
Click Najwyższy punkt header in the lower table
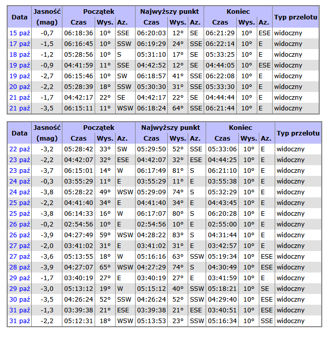169,127
